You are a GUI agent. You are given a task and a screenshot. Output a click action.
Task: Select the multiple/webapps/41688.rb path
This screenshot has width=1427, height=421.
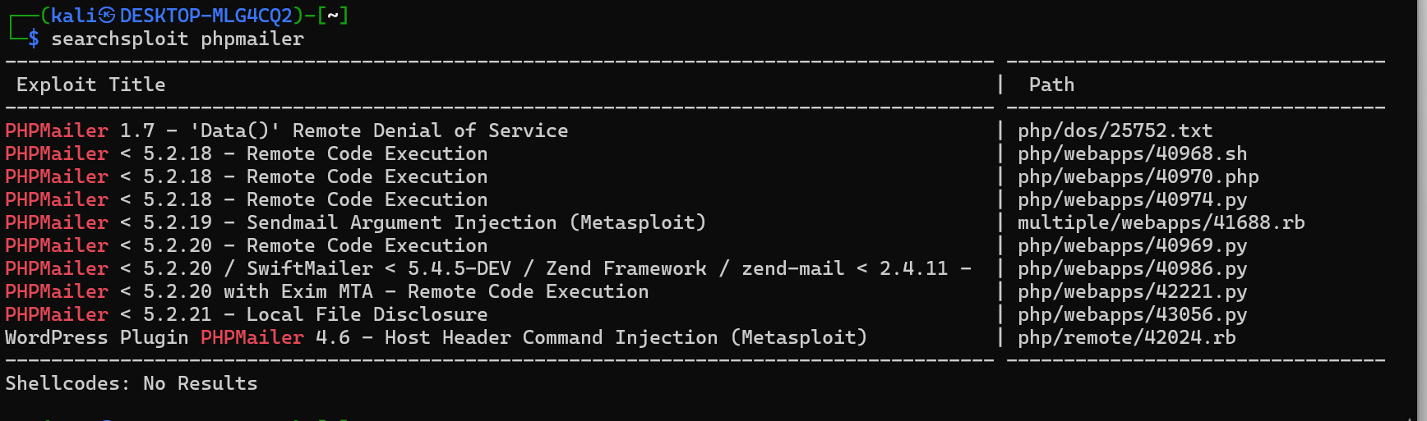pos(1161,222)
